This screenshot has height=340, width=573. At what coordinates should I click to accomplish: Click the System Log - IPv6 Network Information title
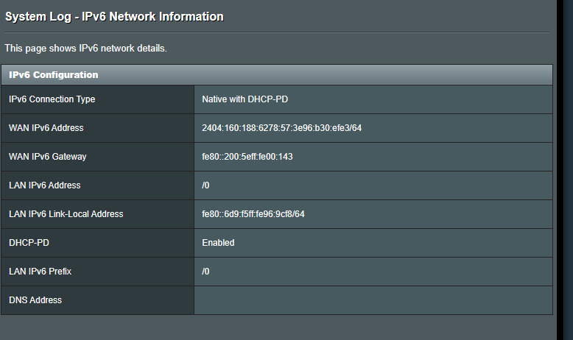(114, 17)
